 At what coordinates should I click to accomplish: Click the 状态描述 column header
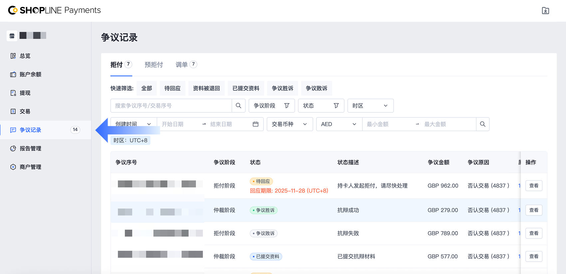pyautogui.click(x=348, y=162)
